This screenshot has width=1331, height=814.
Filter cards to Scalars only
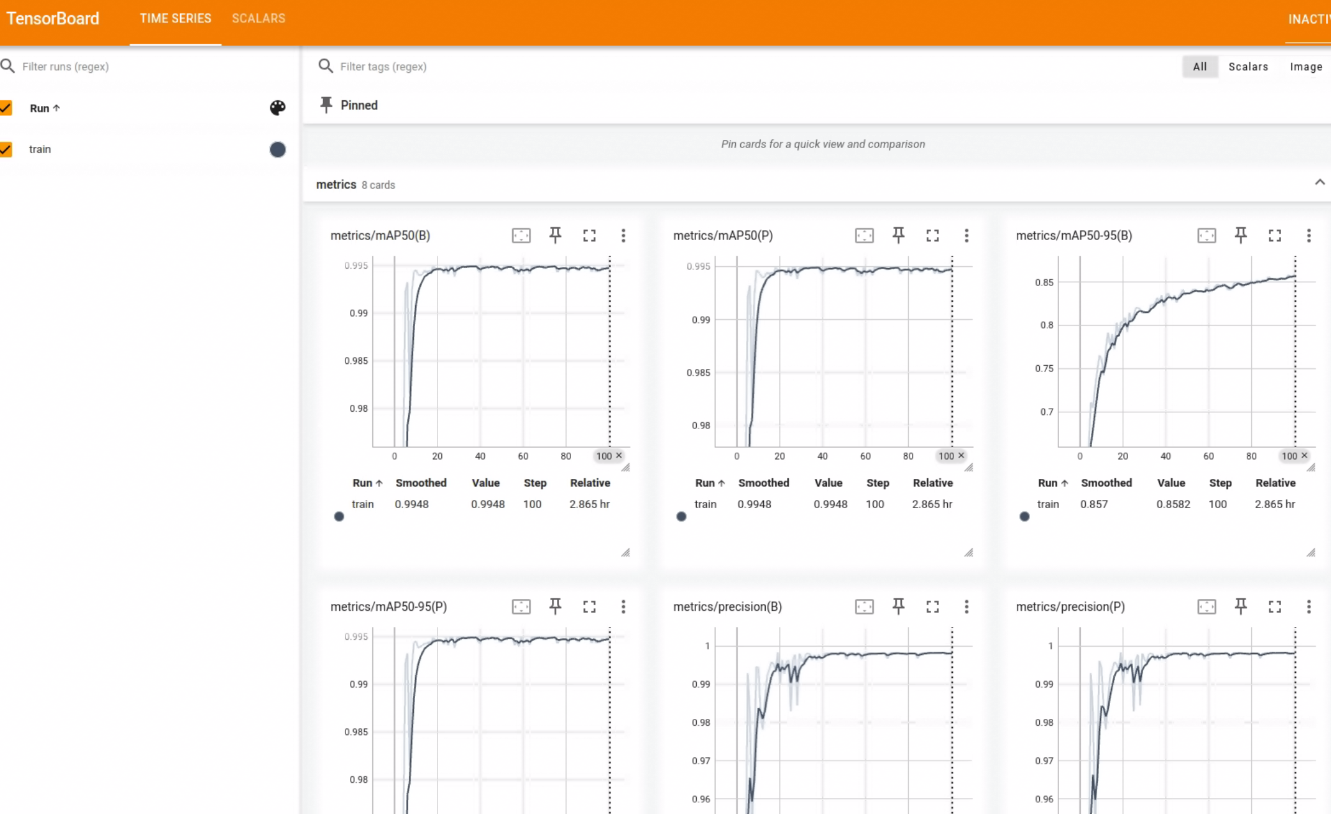(1247, 66)
